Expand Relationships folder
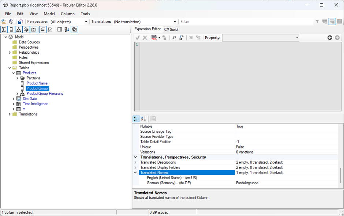 [10, 52]
